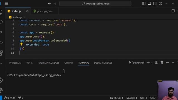Image resolution: width=178 pixels, height=100 pixels.
Task: Switch to the PORTS panel tab
Action: [29, 63]
